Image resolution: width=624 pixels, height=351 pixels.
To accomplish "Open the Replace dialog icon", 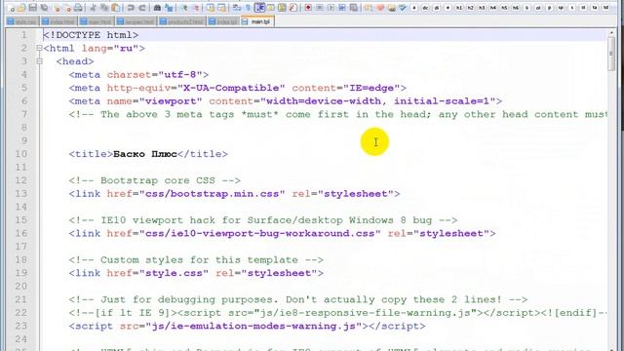I will pyautogui.click(x=169, y=8).
